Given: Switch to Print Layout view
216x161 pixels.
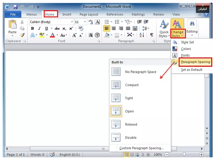Looking at the screenshot, I should tap(126, 155).
